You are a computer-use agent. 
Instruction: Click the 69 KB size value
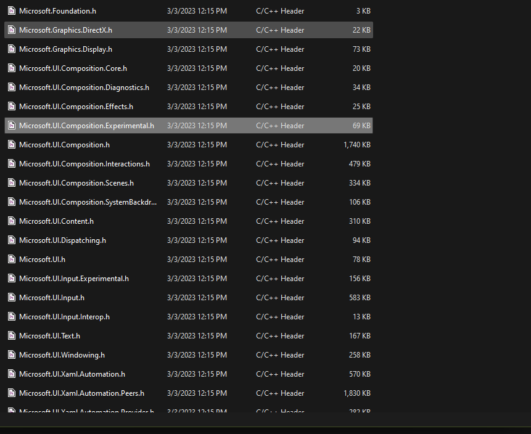[x=361, y=126]
